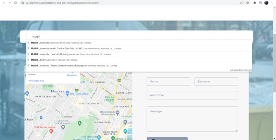Image resolution: width=276 pixels, height=140 pixels.
Task: Open the Chrome profile avatar
Action: pos(266,3)
